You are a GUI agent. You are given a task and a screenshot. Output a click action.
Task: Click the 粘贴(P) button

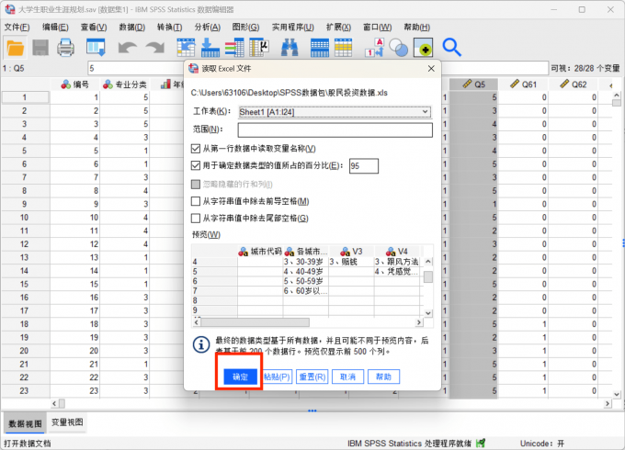tap(277, 377)
